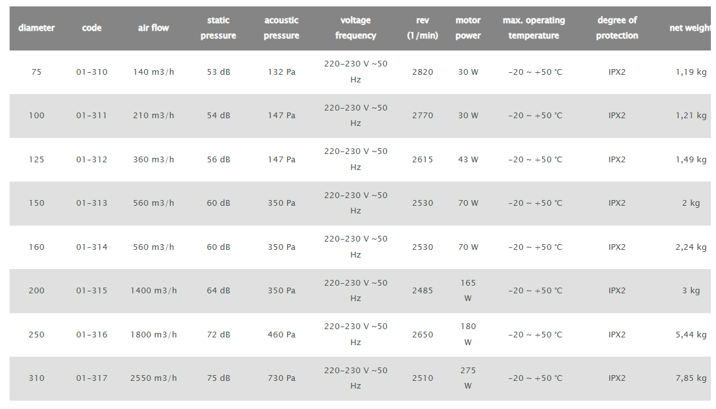The width and height of the screenshot is (716, 409).
Task: Click the product code 01-313
Action: pyautogui.click(x=92, y=203)
